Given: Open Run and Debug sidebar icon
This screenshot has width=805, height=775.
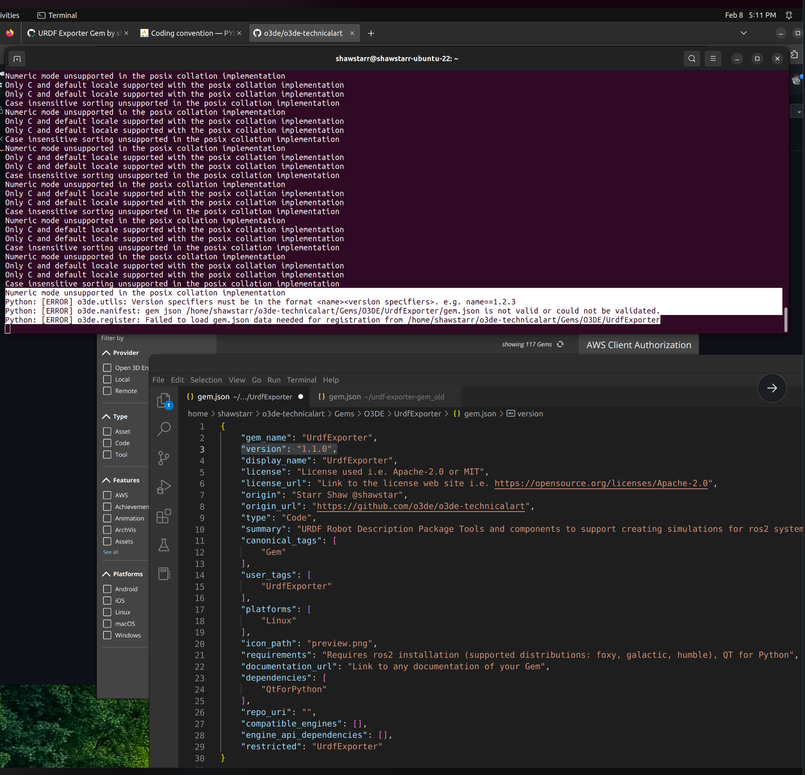Looking at the screenshot, I should [164, 487].
